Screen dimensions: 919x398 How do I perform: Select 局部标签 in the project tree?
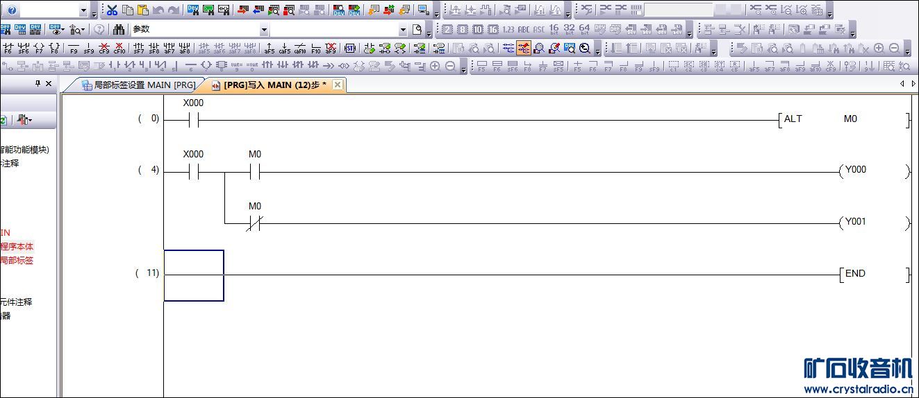tap(17, 260)
